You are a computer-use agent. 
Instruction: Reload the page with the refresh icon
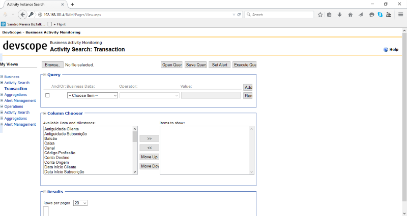(x=239, y=15)
